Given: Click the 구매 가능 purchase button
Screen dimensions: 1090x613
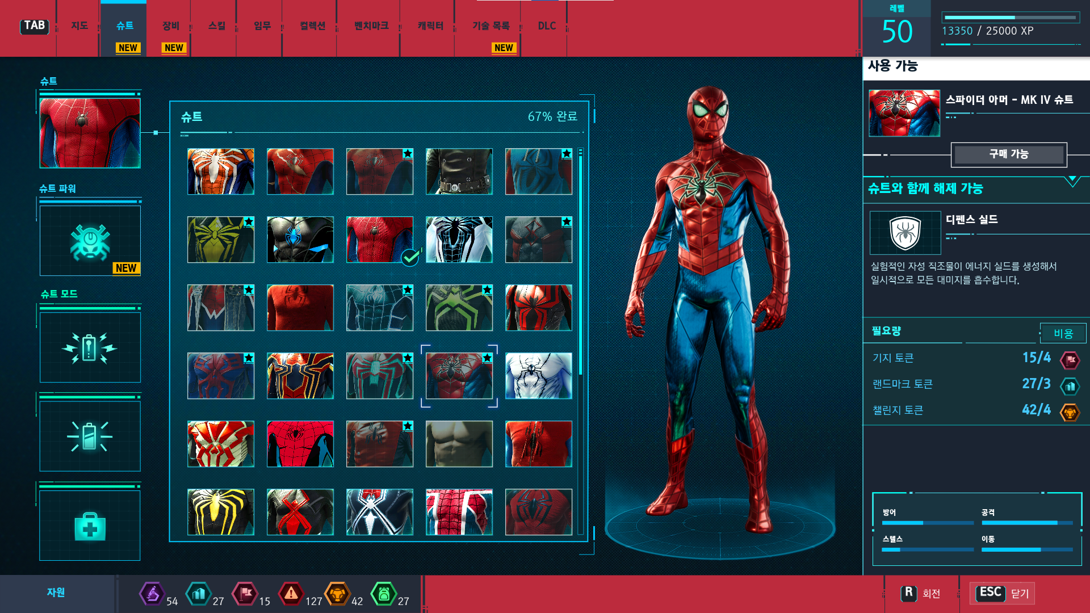Looking at the screenshot, I should (1009, 154).
